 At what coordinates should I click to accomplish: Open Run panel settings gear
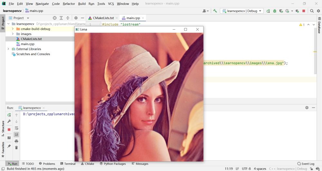(x=307, y=108)
